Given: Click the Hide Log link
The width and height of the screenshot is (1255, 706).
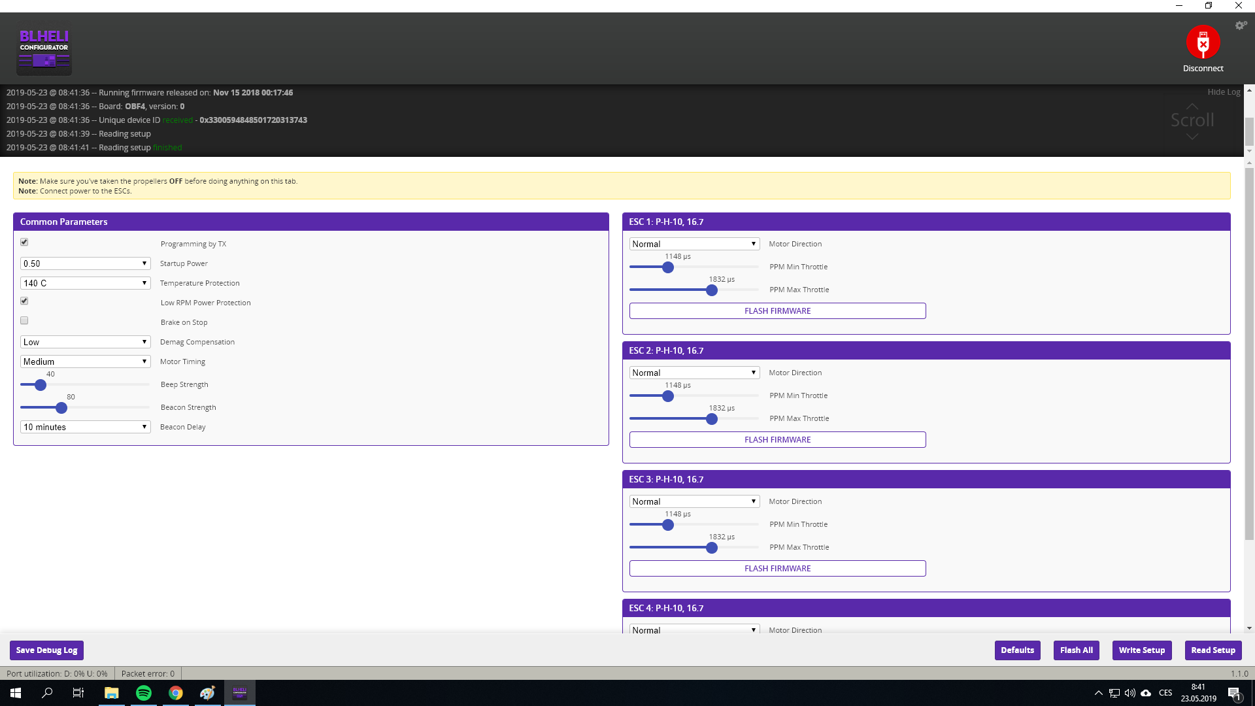Looking at the screenshot, I should tap(1223, 92).
